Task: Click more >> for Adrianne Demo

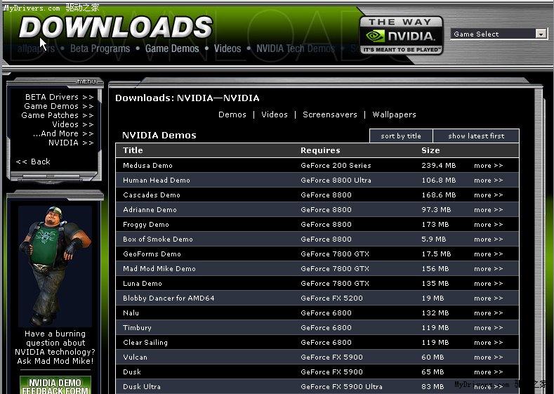Action: 488,210
